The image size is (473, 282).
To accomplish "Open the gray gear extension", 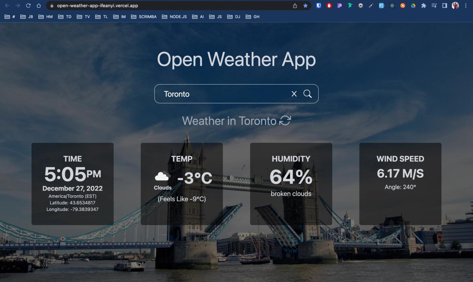I will tap(360, 6).
